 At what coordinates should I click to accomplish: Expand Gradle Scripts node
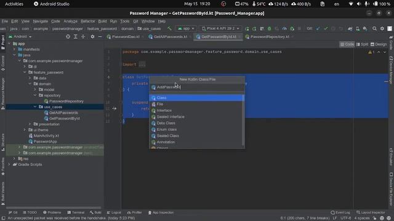coord(9,165)
